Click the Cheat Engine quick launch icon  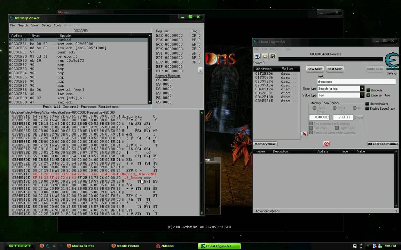pos(48,246)
